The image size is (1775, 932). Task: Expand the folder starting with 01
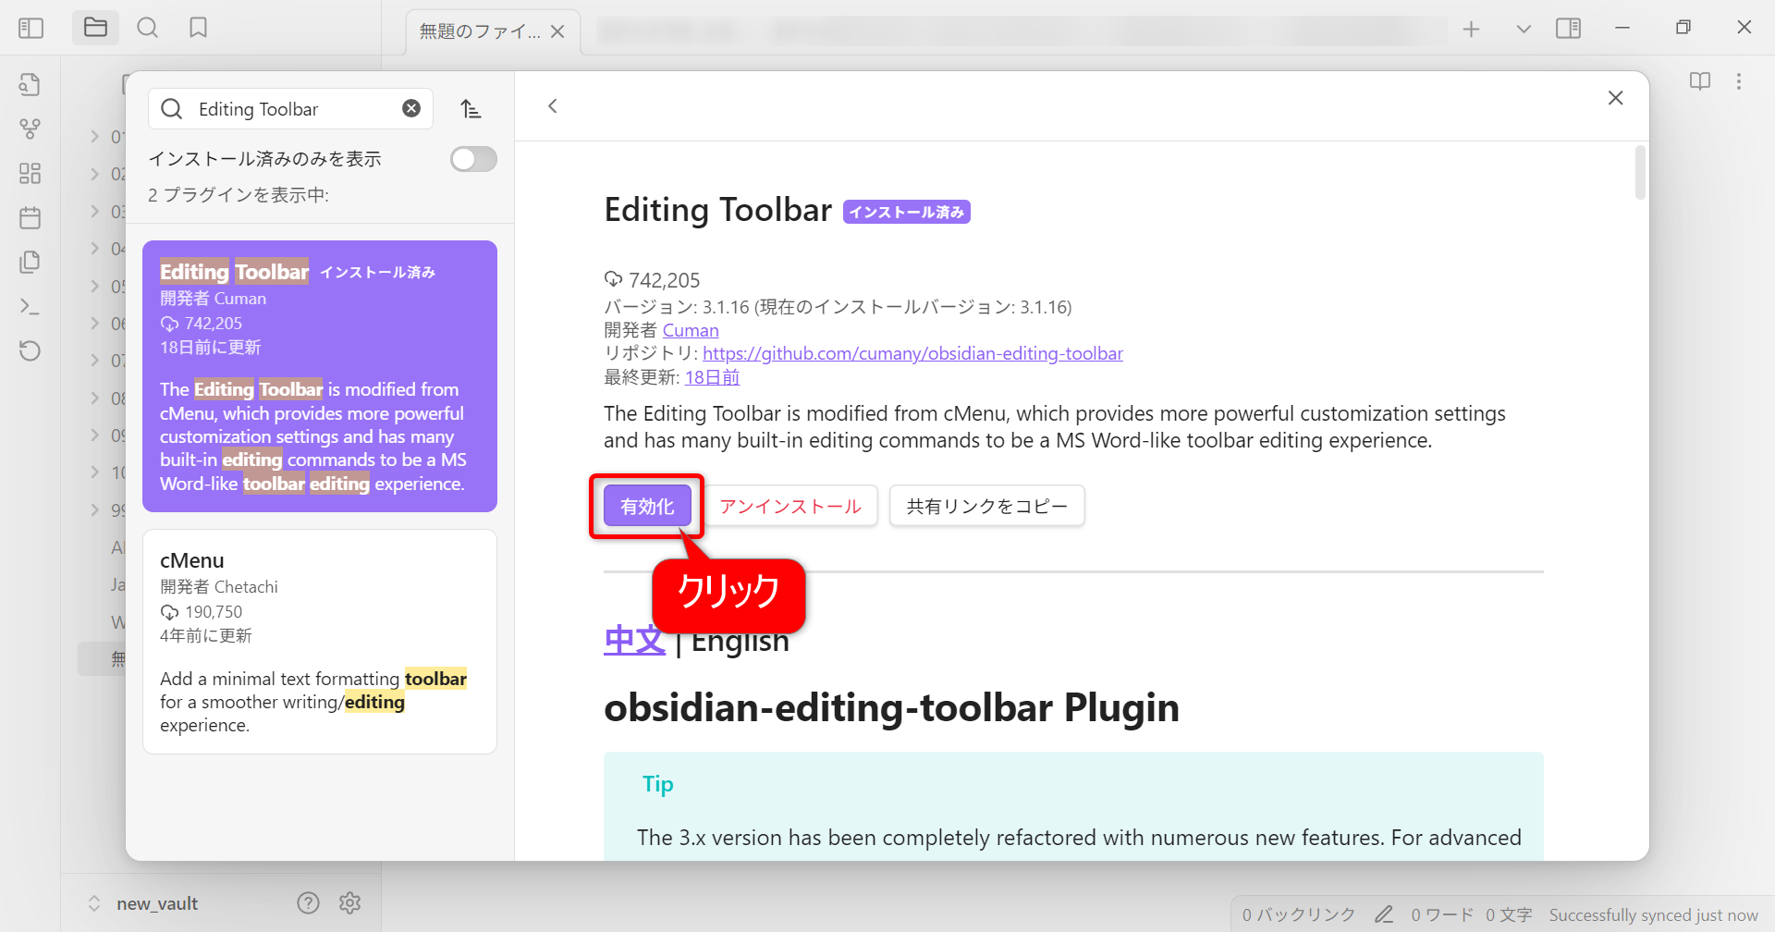pos(94,137)
